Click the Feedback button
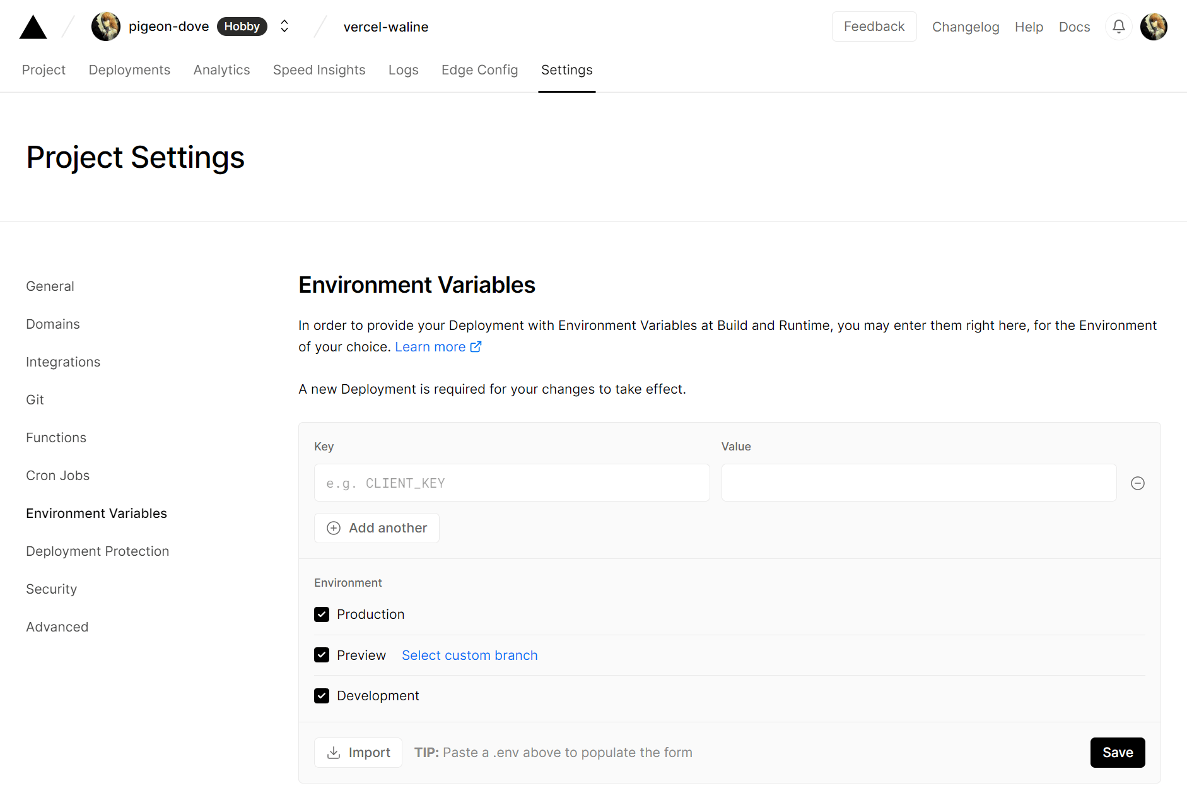The height and width of the screenshot is (793, 1187). click(x=874, y=26)
